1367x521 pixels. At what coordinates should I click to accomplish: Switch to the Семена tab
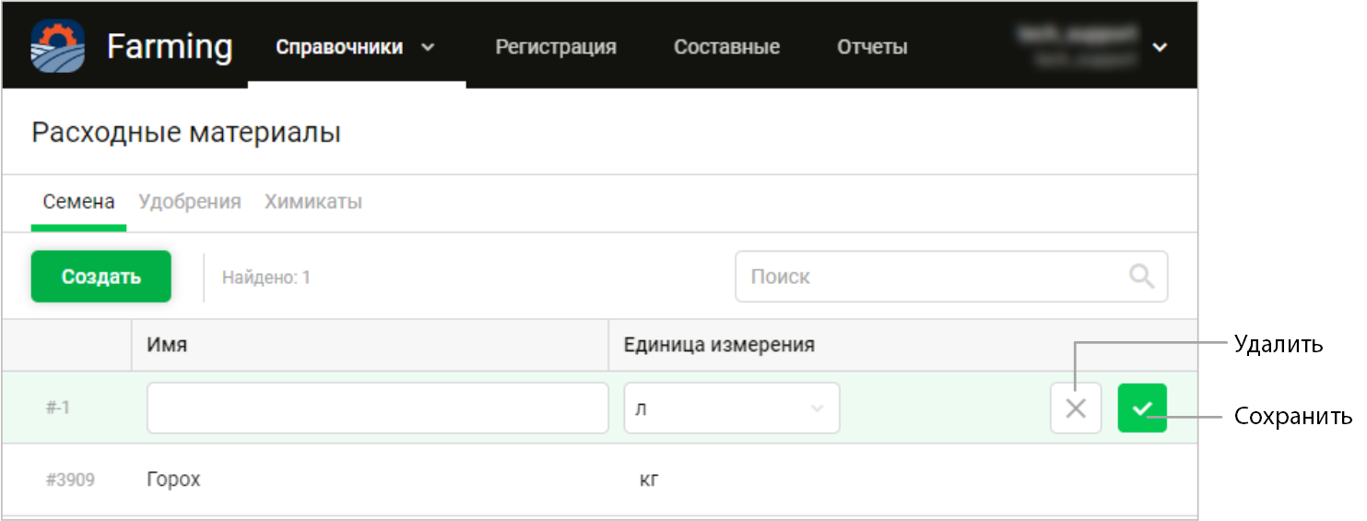tap(78, 202)
